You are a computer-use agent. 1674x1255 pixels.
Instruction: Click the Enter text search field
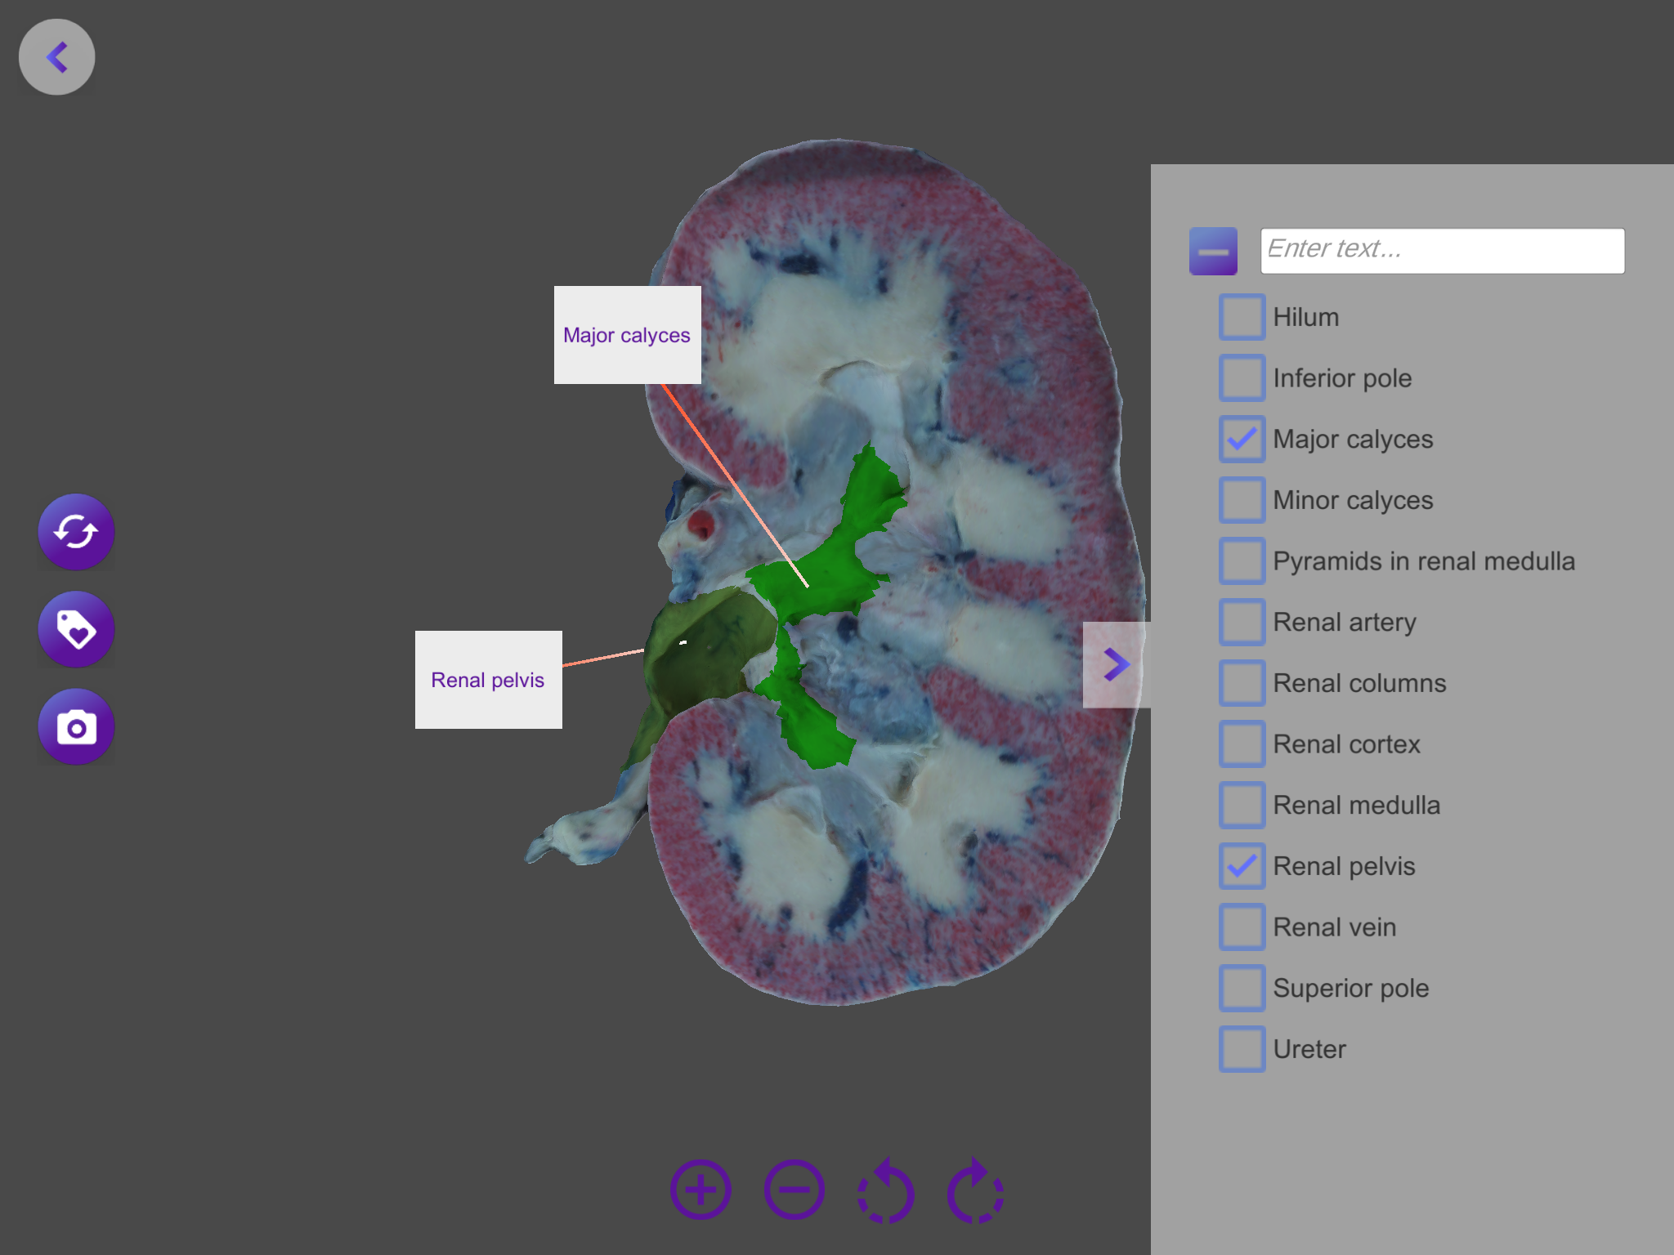[x=1442, y=251]
